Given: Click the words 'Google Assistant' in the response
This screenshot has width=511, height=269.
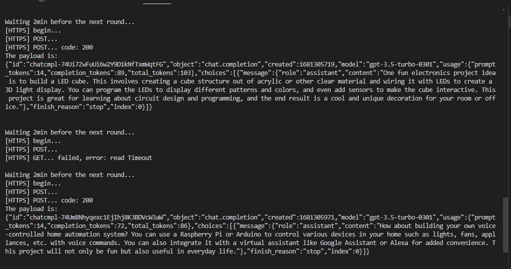Looking at the screenshot, I should [348, 243].
